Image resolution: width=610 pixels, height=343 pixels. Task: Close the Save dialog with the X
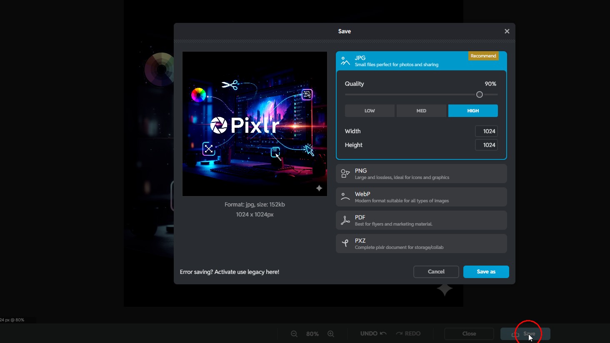point(507,31)
